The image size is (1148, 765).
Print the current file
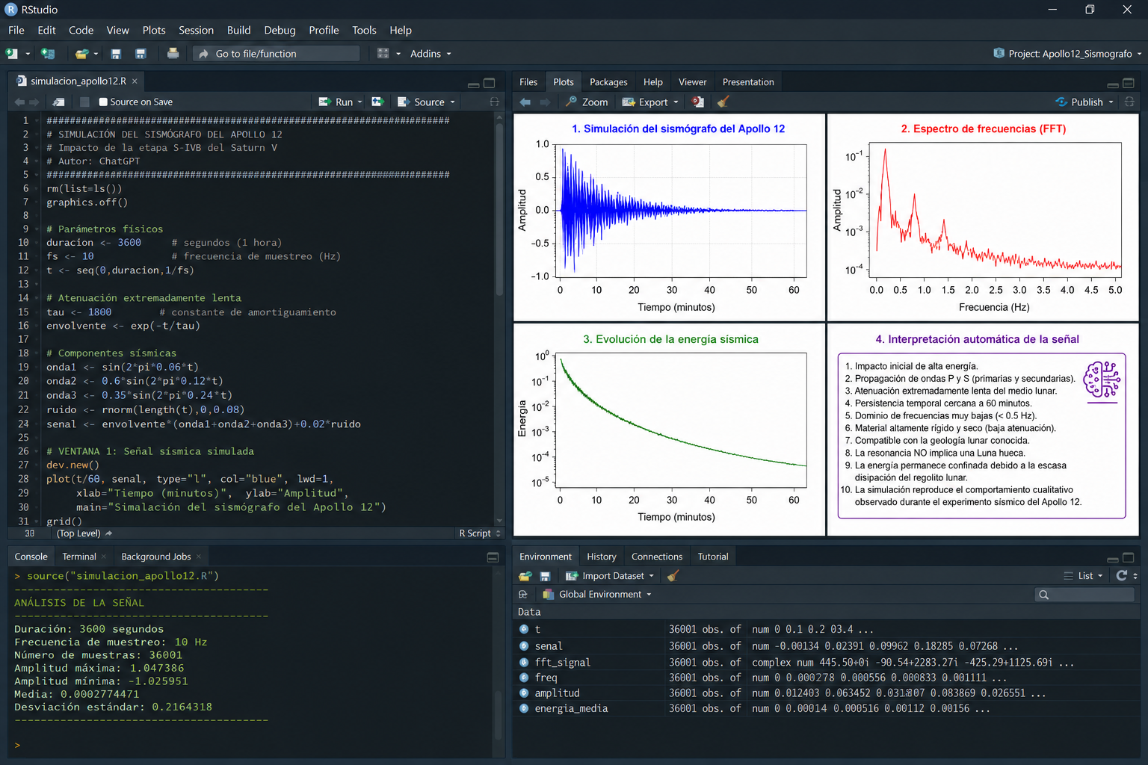tap(173, 54)
